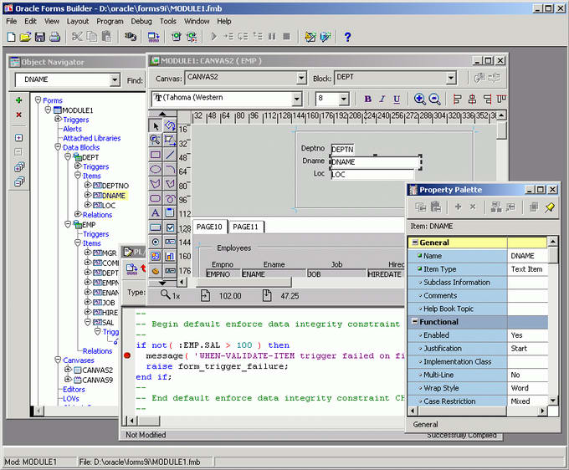Click the Align Left icon in layout toolbar
The width and height of the screenshot is (569, 470).
click(457, 99)
